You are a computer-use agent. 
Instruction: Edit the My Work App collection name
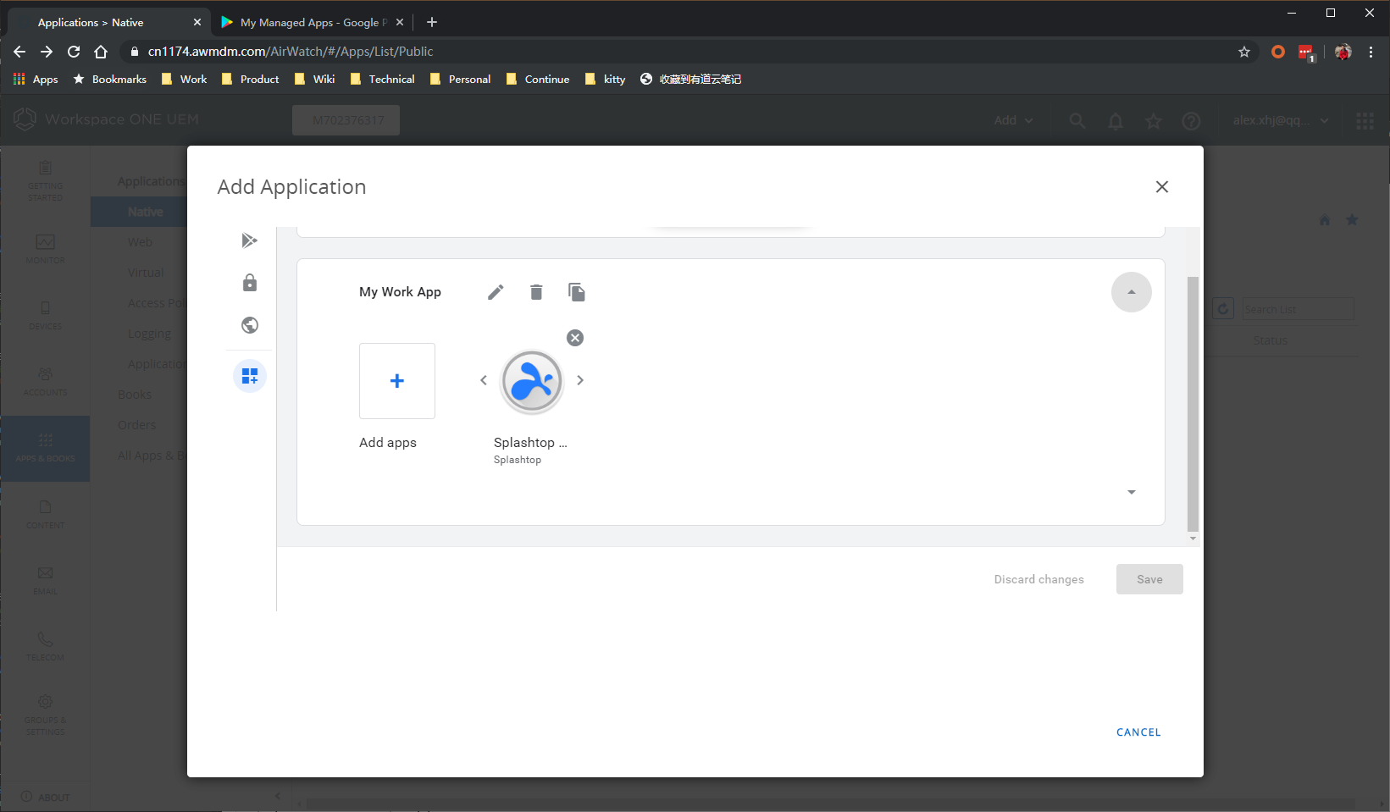tap(496, 292)
